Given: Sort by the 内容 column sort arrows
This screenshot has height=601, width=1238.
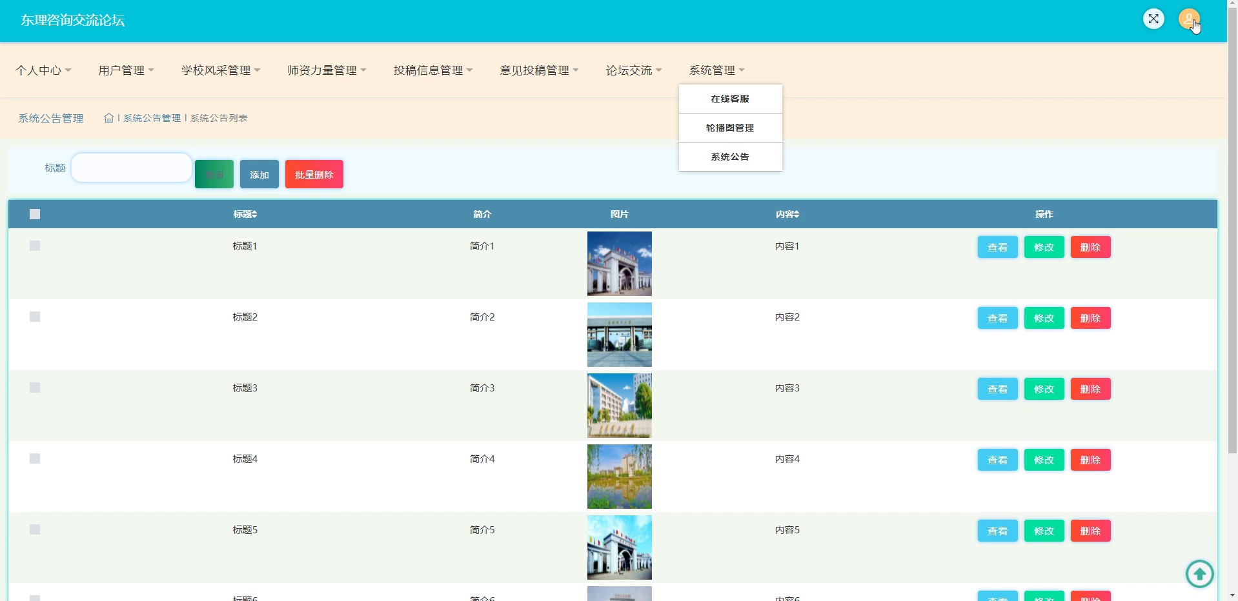Looking at the screenshot, I should 797,214.
